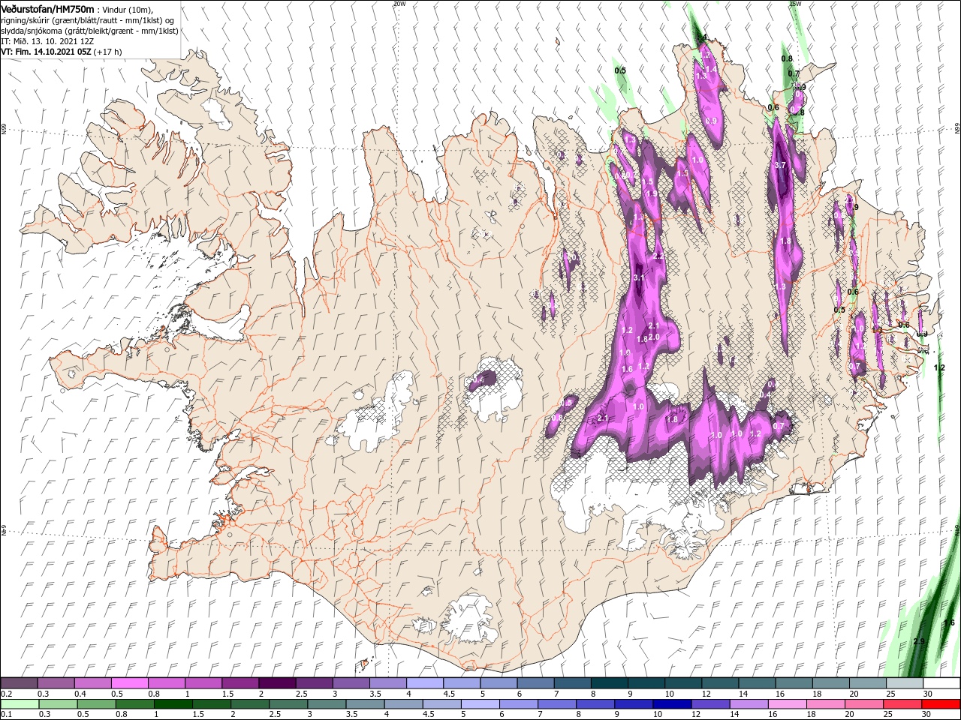Viewport: 961px width, 720px height.
Task: Click the 'slydda/snjókoma' legend description line
Action: tap(89, 31)
